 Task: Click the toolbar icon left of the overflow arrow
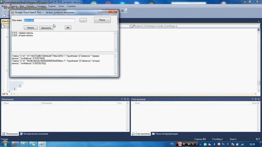click(123, 11)
